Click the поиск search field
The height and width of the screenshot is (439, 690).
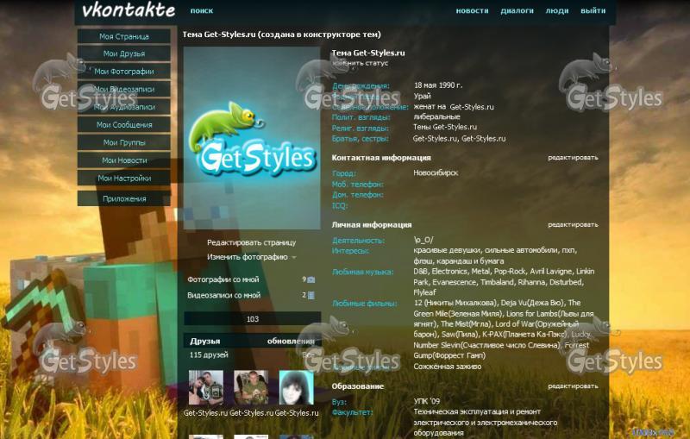click(202, 11)
